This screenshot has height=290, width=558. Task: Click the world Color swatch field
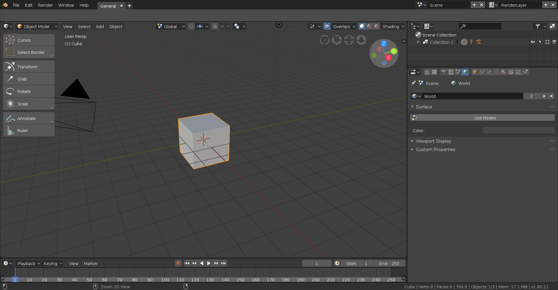coord(518,130)
